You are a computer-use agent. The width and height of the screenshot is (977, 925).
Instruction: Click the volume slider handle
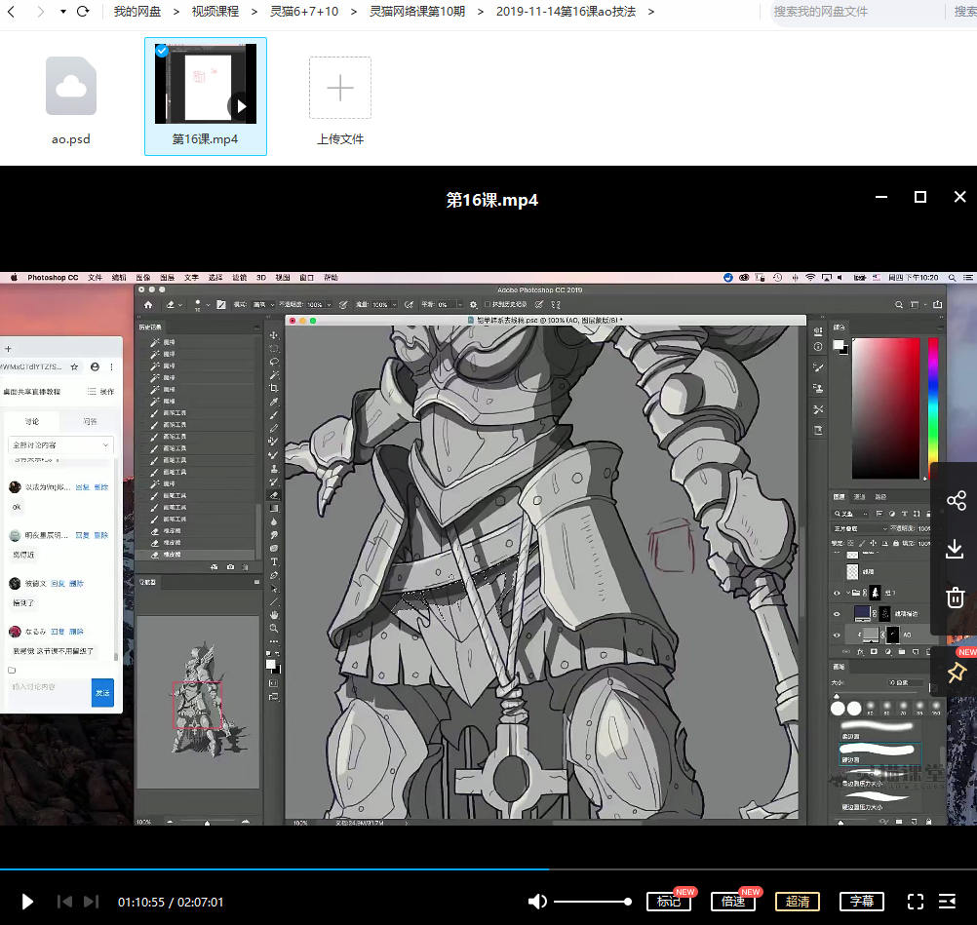point(629,902)
